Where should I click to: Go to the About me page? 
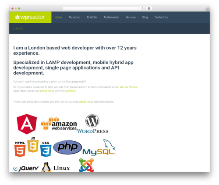click(74, 17)
